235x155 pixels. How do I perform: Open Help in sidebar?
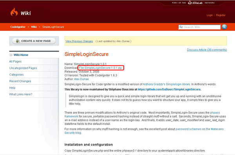12,88
